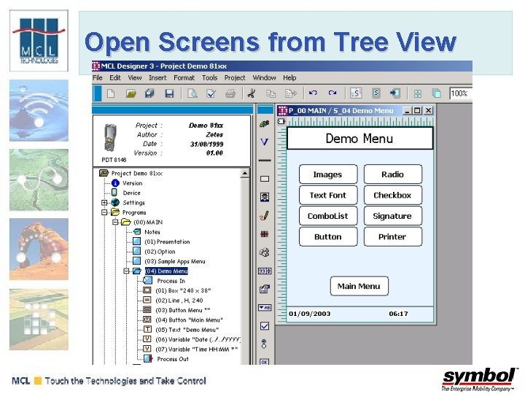Open the Edit menu
Image resolution: width=525 pixels, height=394 pixels.
coord(115,78)
